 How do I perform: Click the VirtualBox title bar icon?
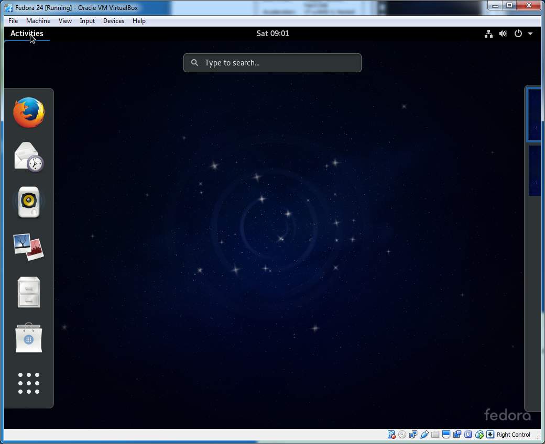(x=8, y=8)
